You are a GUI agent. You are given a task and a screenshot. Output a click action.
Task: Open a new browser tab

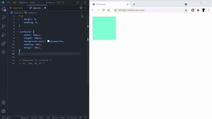coord(134,4)
